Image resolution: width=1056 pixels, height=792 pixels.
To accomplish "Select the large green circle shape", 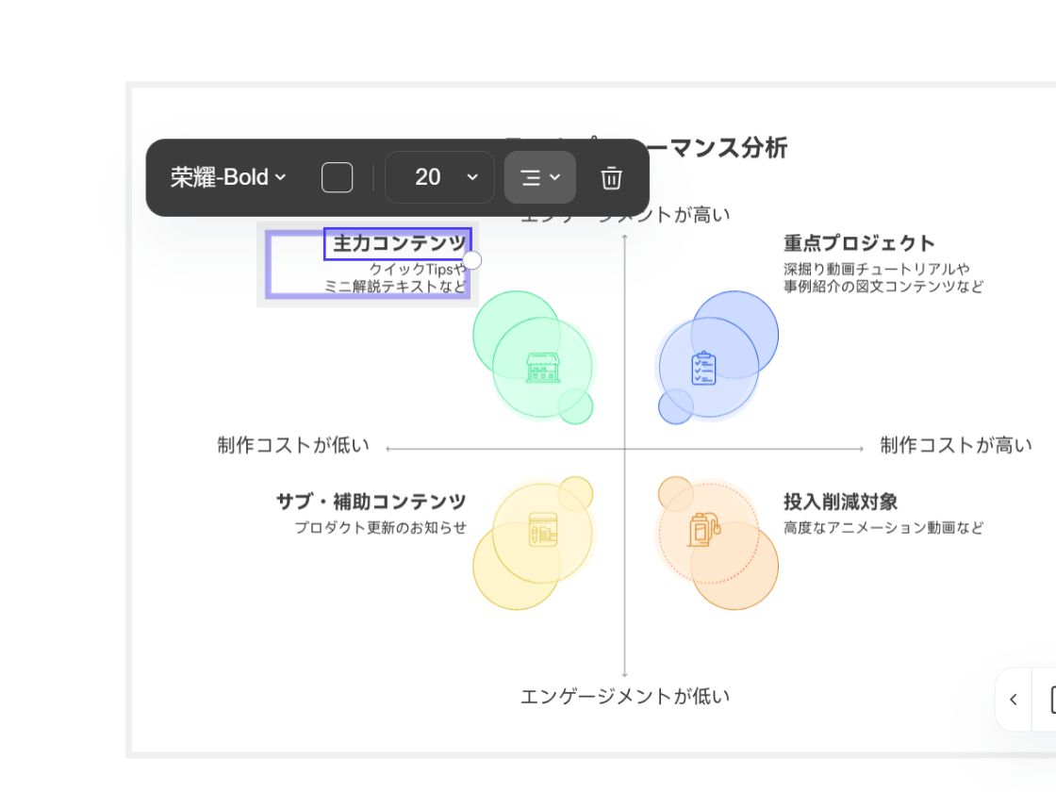I will (514, 396).
